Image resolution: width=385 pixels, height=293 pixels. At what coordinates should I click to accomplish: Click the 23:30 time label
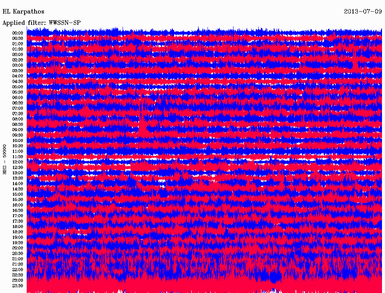[18, 286]
